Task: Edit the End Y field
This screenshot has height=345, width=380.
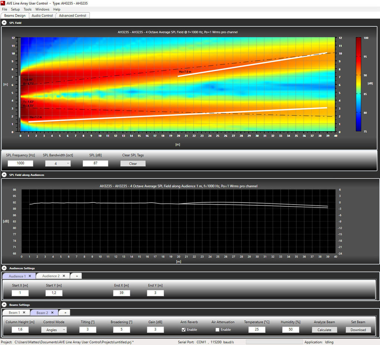Action: 155,293
